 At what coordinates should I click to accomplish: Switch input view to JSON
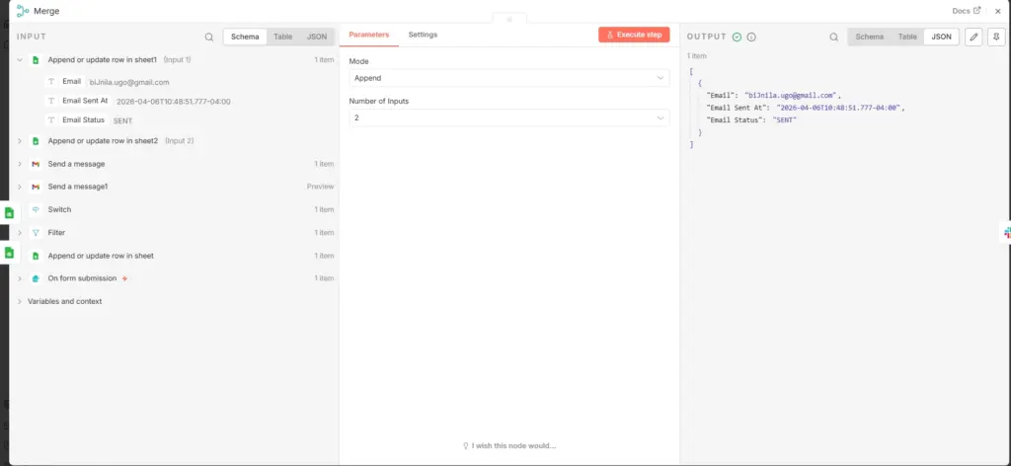pyautogui.click(x=317, y=37)
